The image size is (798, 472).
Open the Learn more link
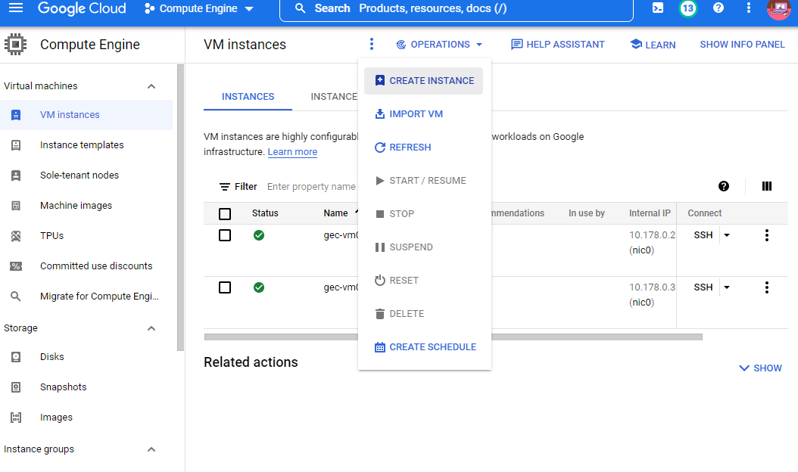tap(292, 152)
